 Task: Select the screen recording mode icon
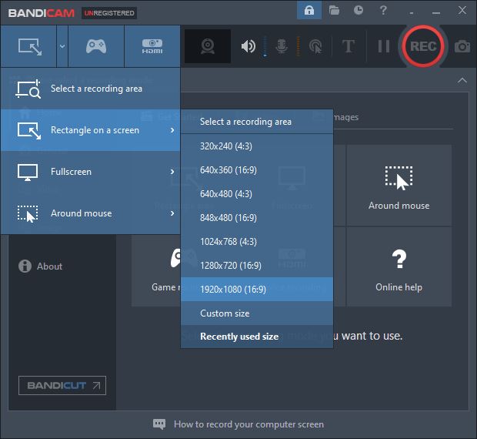point(29,46)
